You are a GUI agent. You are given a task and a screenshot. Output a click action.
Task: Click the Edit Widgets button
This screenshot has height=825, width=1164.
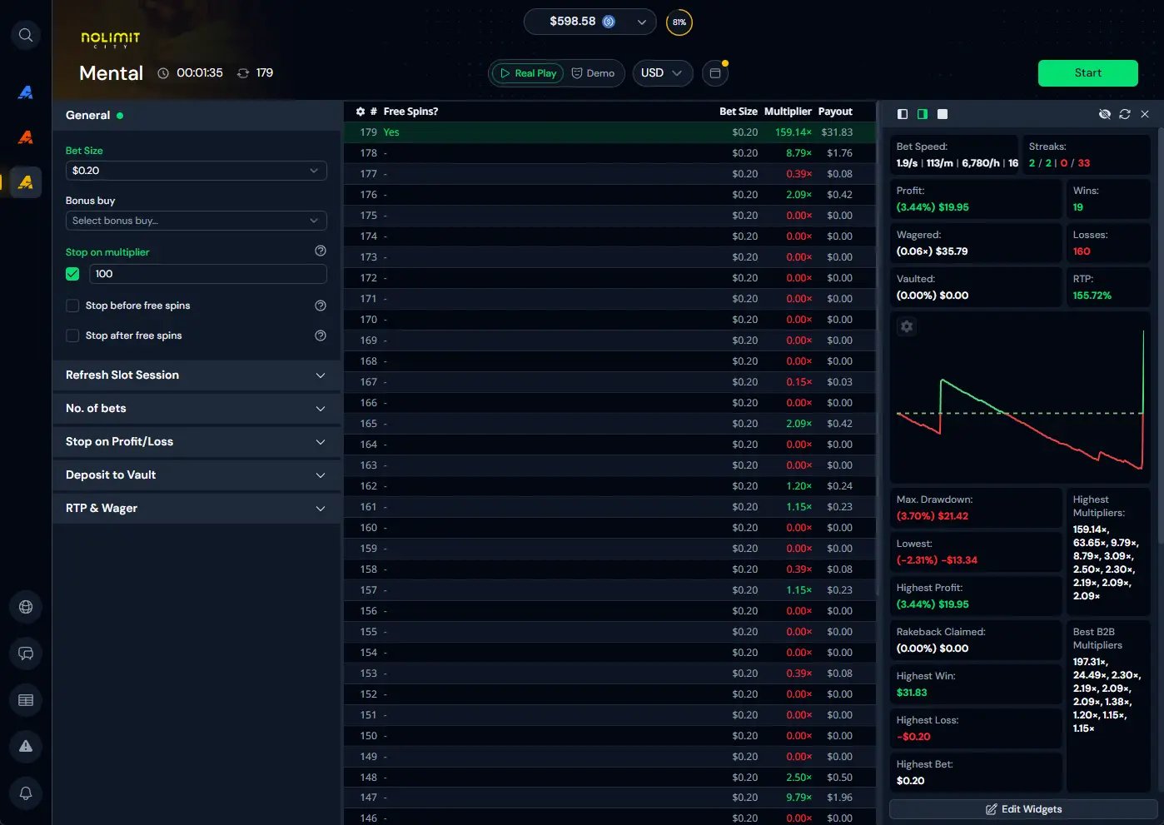click(x=1022, y=808)
